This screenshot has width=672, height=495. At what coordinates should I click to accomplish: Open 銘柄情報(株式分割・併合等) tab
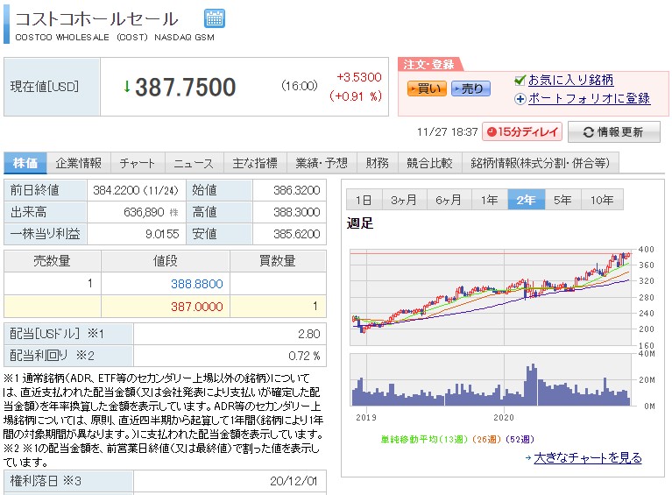[x=540, y=163]
